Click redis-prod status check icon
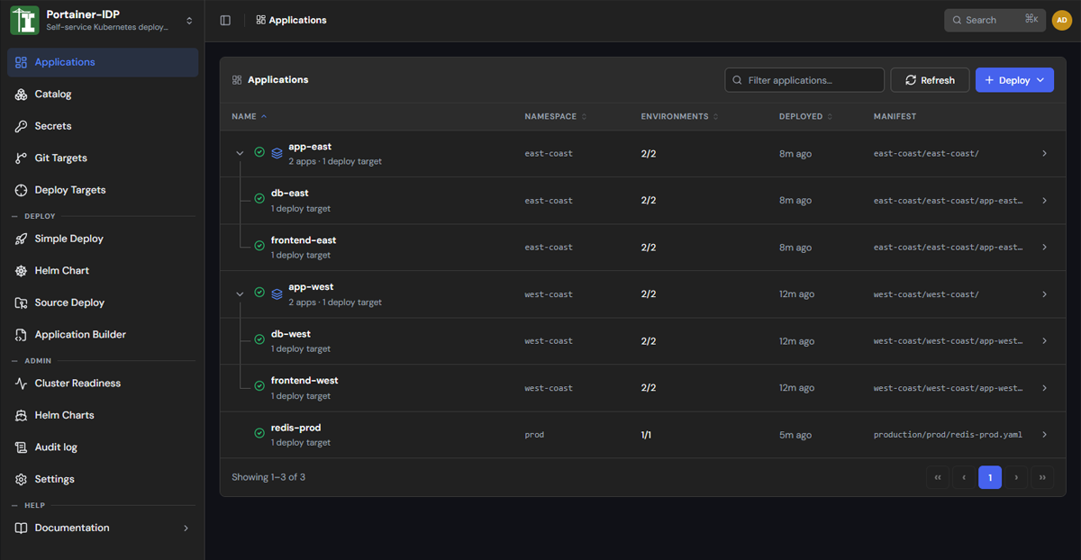Screen dimensions: 1081x560 pyautogui.click(x=259, y=434)
